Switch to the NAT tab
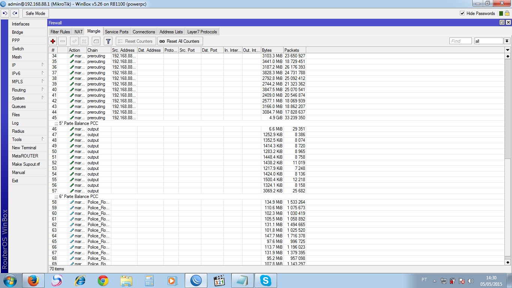 [x=78, y=32]
